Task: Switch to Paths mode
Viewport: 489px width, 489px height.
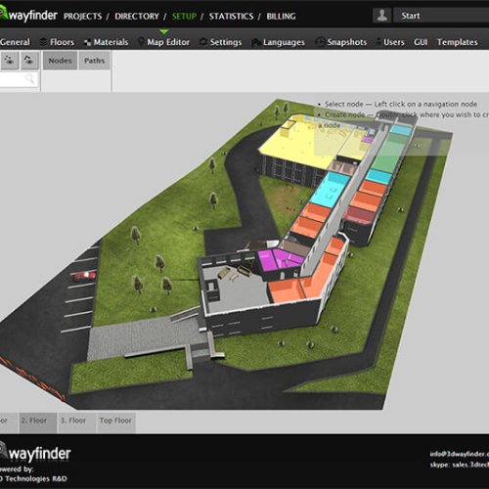Action: tap(95, 61)
